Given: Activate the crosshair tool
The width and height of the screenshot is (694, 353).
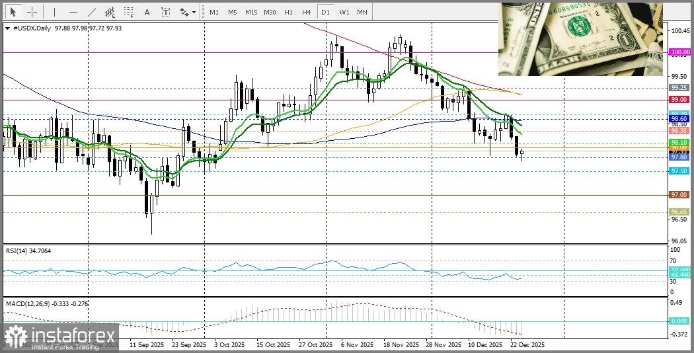Looking at the screenshot, I should [32, 12].
